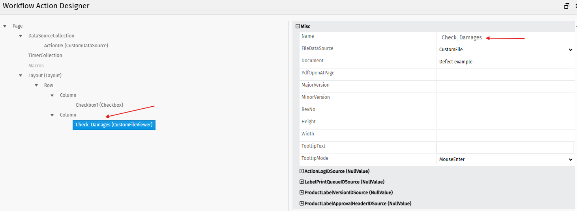Click the Height property value field

pos(505,123)
